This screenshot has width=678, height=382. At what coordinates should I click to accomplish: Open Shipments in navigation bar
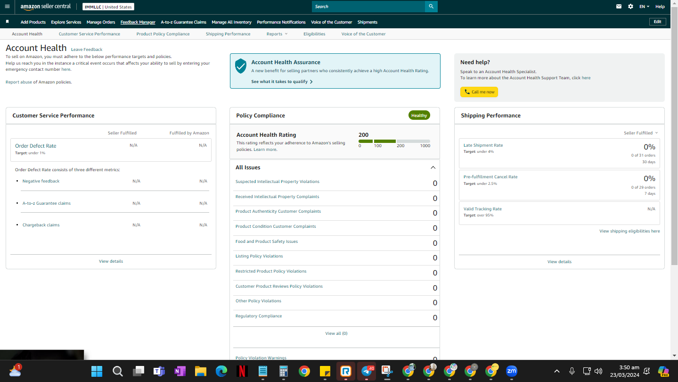click(368, 22)
